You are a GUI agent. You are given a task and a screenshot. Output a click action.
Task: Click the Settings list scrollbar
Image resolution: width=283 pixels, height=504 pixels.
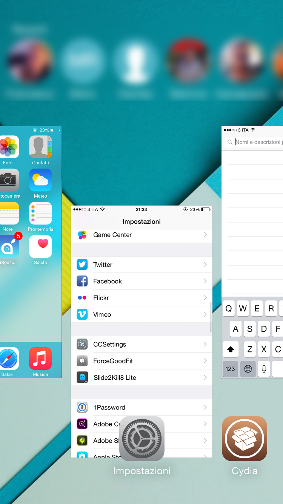pyautogui.click(x=211, y=317)
